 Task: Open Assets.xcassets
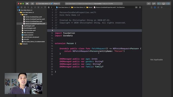click(28, 35)
